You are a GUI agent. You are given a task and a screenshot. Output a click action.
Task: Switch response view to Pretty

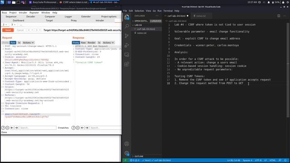[76, 43]
